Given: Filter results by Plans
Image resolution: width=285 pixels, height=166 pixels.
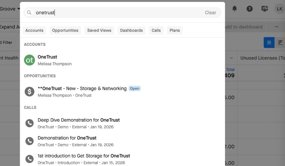Looking at the screenshot, I should (175, 31).
